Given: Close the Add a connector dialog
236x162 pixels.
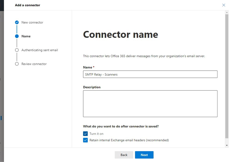Looking at the screenshot, I should coord(224,5).
